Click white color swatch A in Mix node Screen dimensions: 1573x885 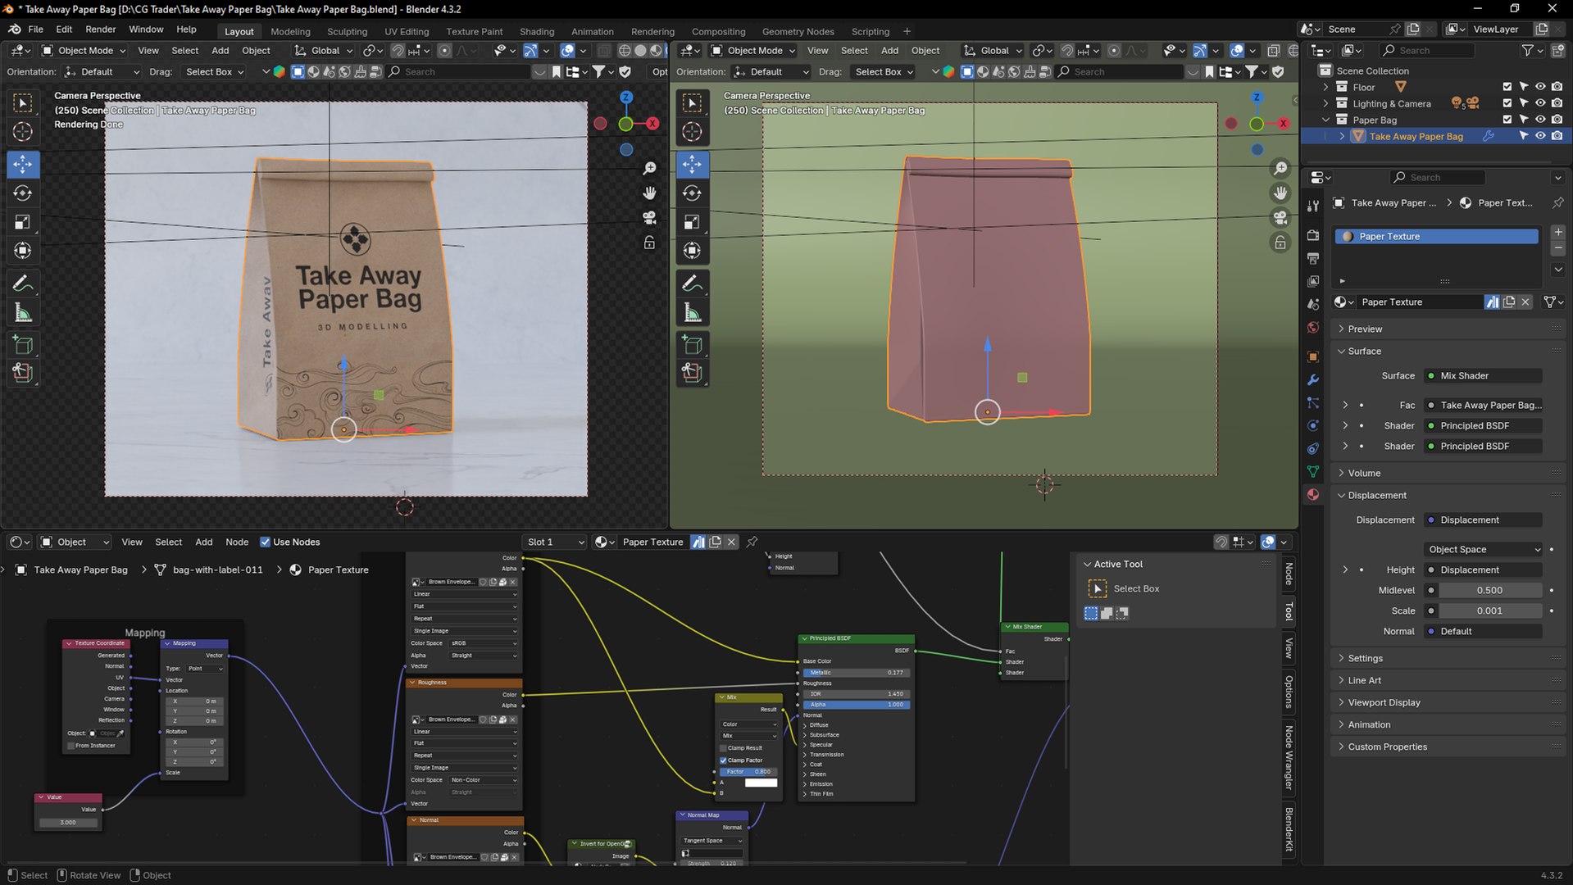point(761,783)
